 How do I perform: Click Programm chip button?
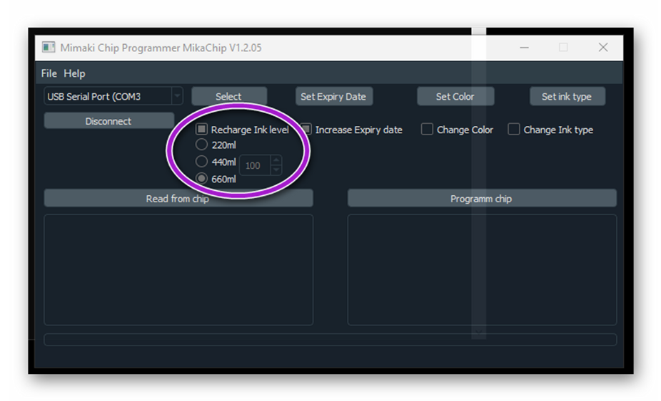(482, 198)
